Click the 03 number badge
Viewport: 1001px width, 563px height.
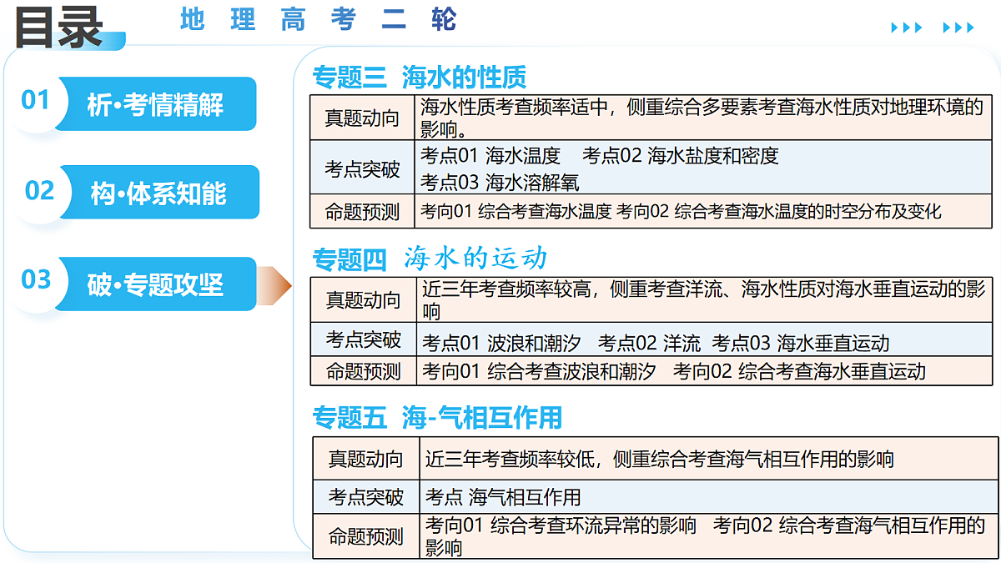36,279
